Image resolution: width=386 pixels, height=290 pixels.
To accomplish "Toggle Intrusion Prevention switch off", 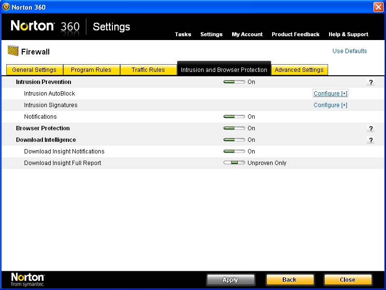I will (234, 82).
